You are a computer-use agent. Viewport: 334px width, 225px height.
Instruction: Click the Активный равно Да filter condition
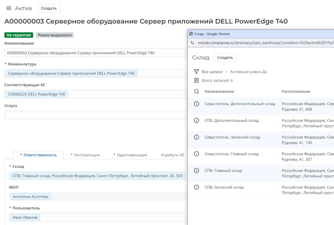click(248, 72)
